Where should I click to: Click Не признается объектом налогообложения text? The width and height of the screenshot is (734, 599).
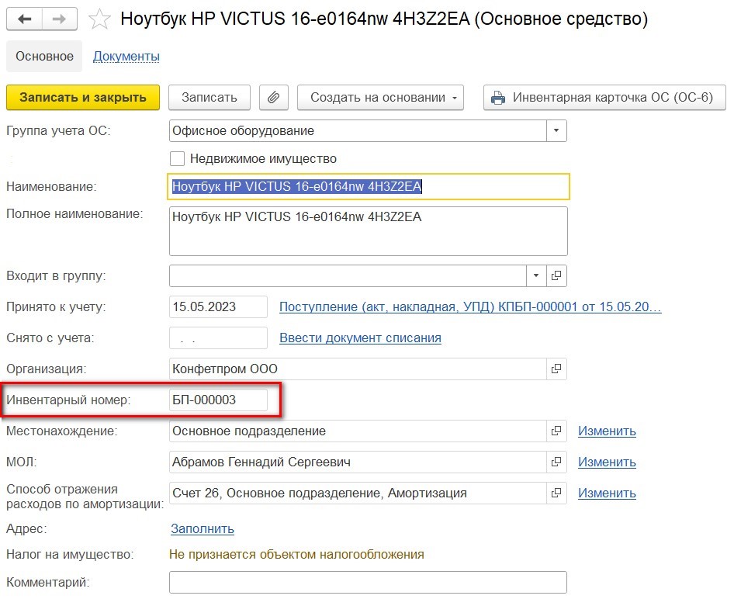pos(297,555)
